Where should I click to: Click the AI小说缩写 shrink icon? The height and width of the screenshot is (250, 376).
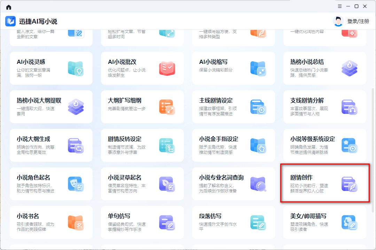258,68
